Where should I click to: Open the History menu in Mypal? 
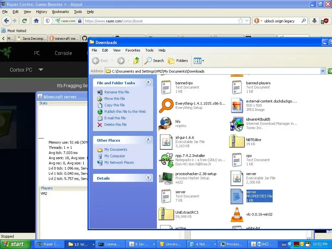(41, 12)
